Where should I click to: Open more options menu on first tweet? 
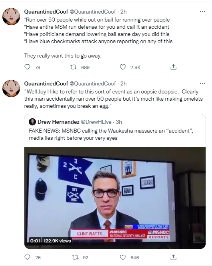tap(202, 11)
